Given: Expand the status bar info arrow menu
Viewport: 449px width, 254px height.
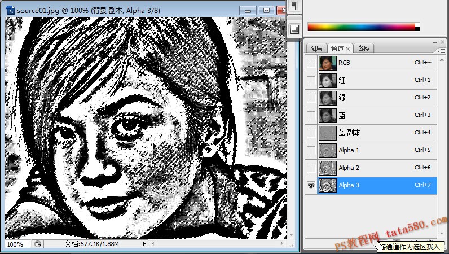Looking at the screenshot, I should point(144,244).
